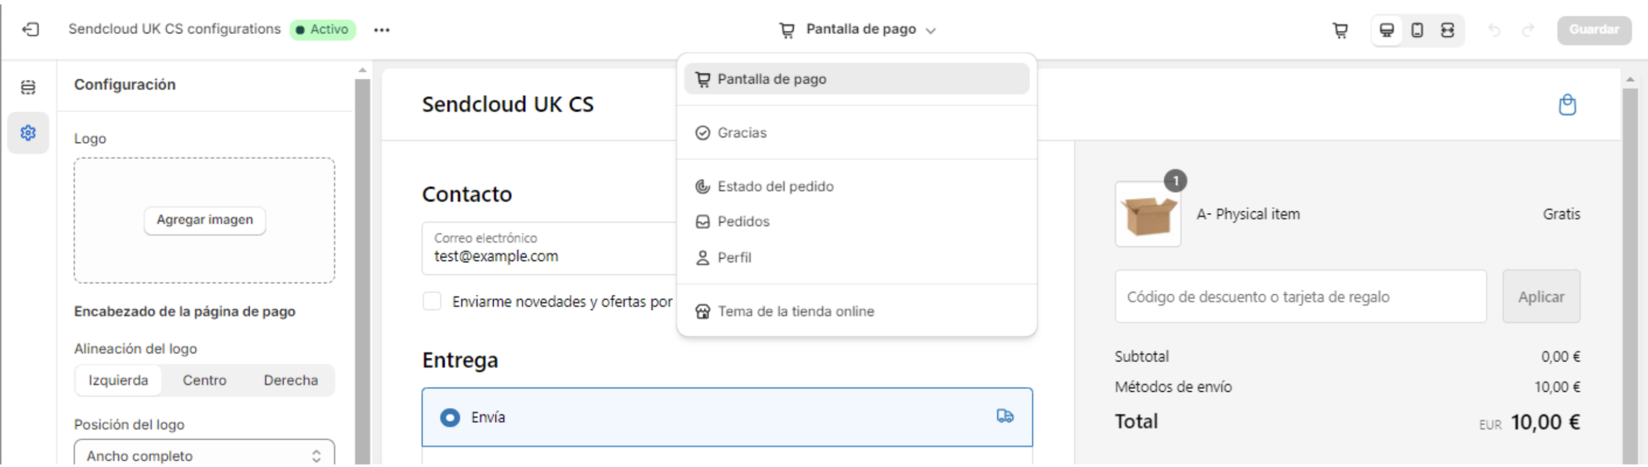Set logo alignment to Centro
Viewport: 1648px width, 467px height.
pos(204,380)
